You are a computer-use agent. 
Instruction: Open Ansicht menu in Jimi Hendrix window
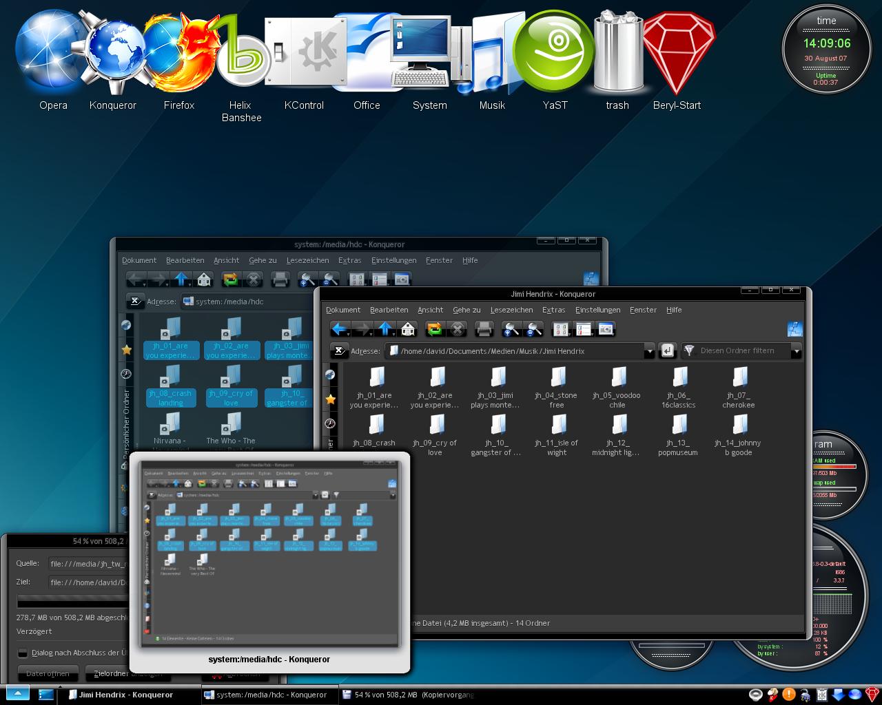pos(431,310)
